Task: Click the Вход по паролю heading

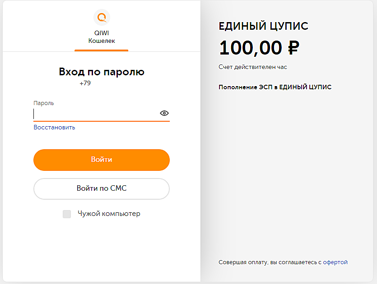Action: coord(102,72)
